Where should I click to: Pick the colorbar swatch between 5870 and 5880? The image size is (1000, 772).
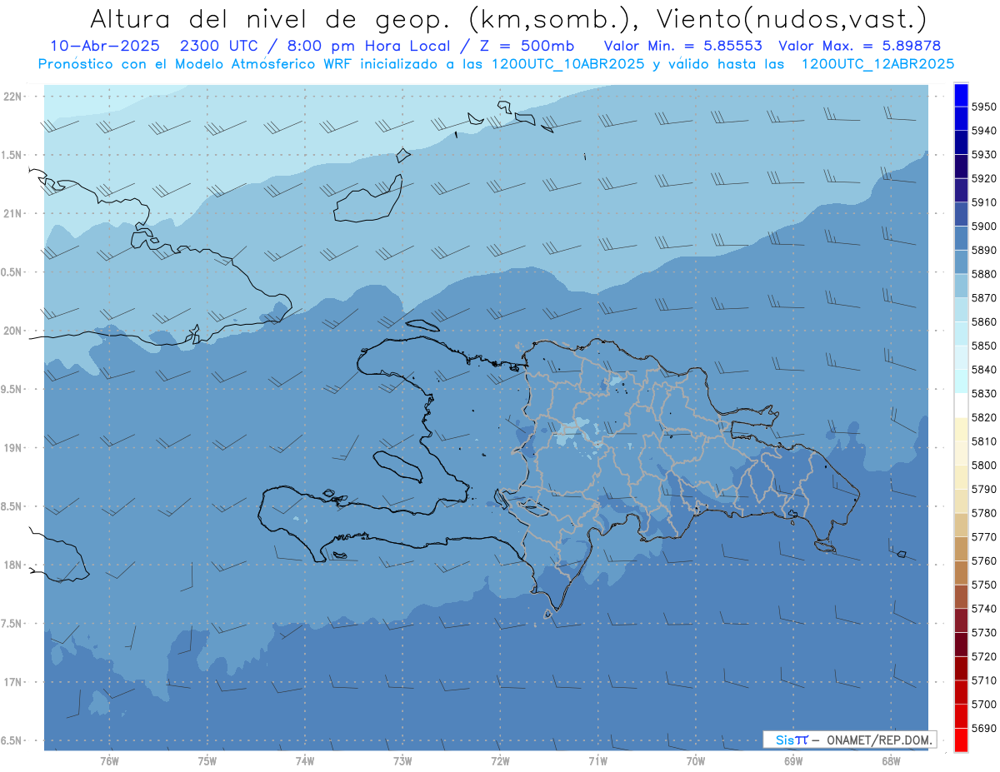[961, 286]
